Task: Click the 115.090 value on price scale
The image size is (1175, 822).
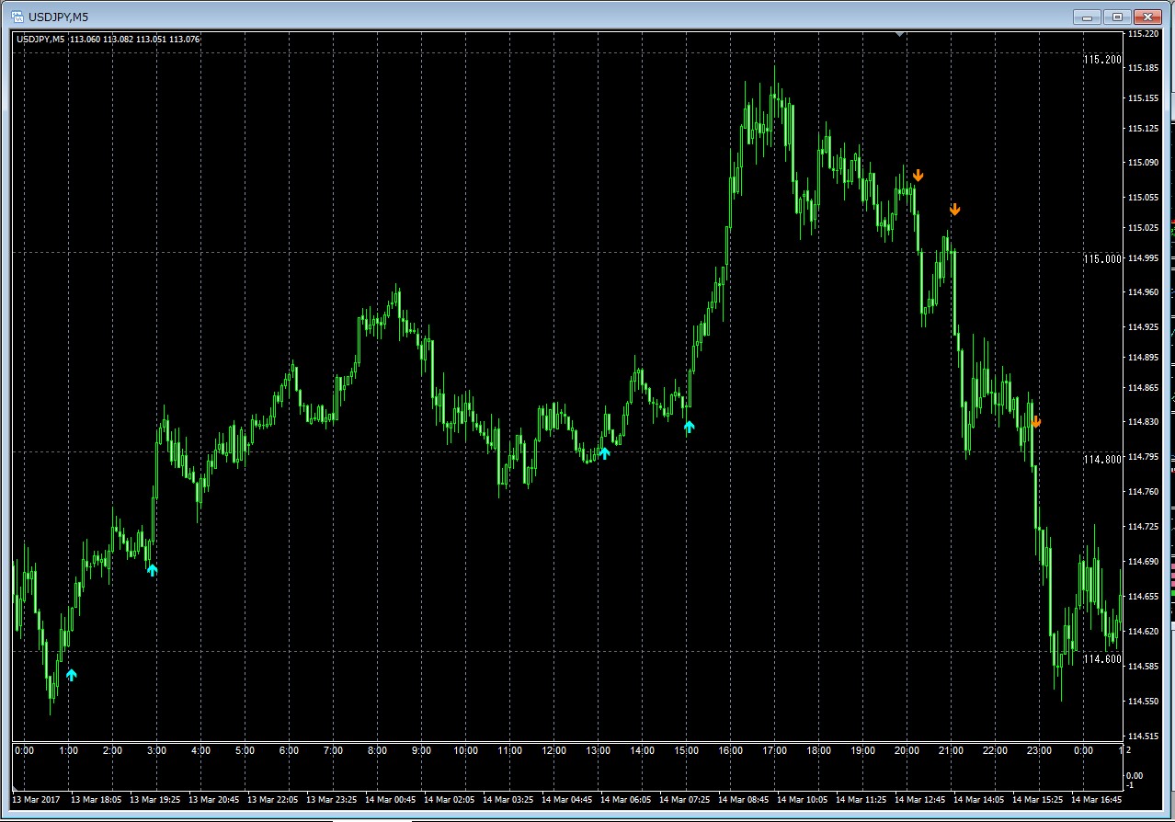Action: (1144, 163)
